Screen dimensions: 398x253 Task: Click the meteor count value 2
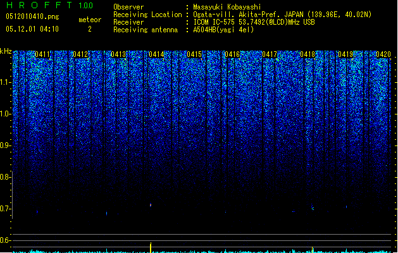[x=90, y=29]
